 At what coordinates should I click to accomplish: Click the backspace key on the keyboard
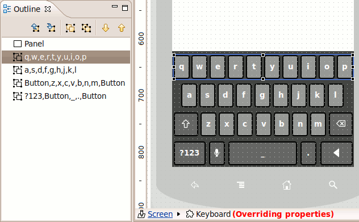341,124
